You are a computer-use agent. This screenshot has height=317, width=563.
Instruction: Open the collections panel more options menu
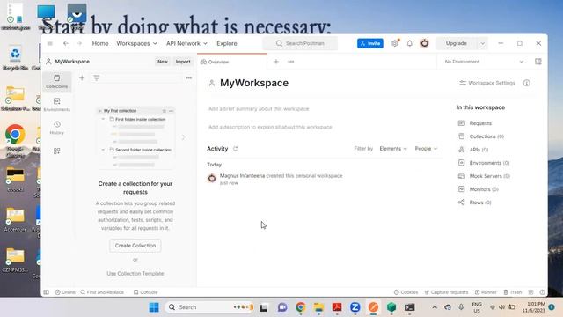188,78
